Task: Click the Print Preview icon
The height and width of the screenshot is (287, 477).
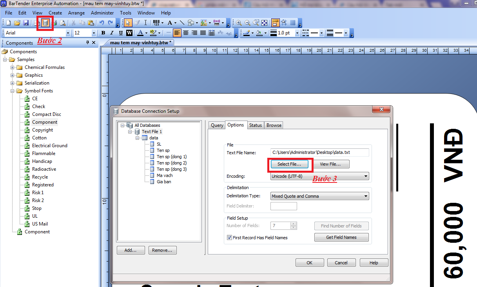Action: tap(63, 23)
